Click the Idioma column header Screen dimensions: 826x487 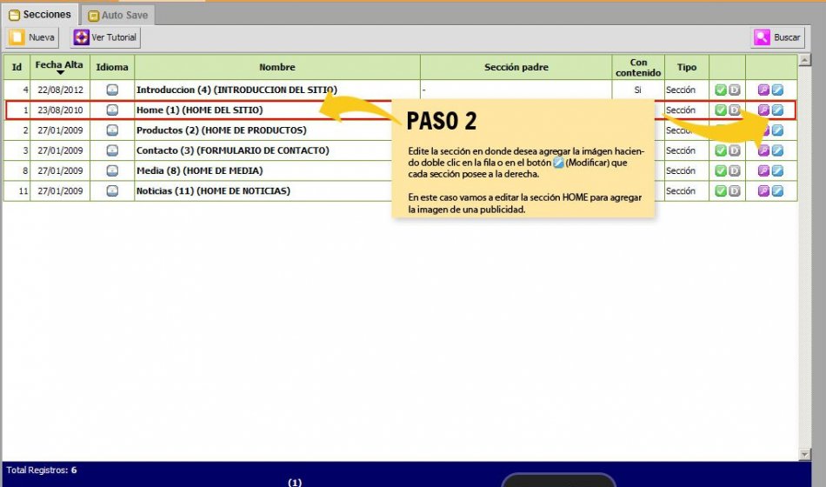pyautogui.click(x=112, y=67)
